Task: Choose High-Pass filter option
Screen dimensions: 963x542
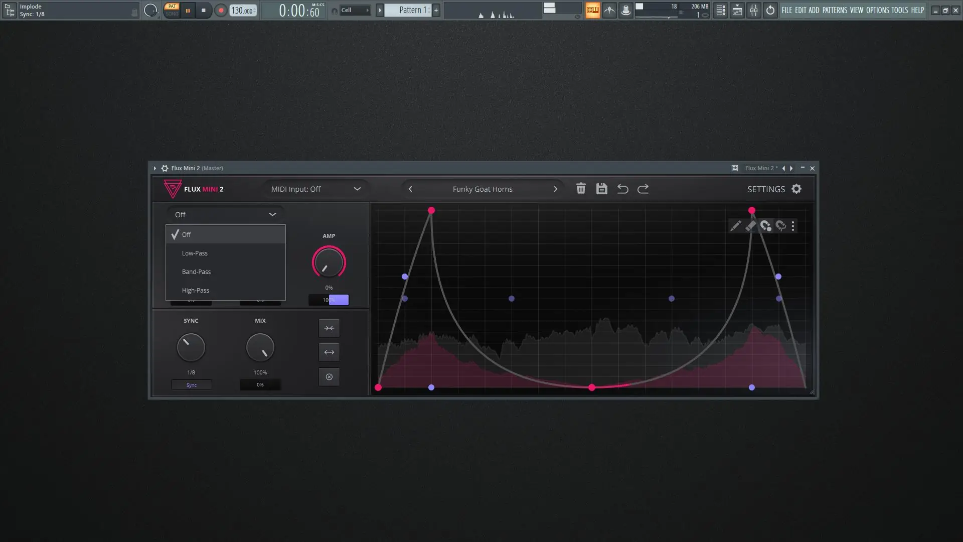Action: [x=196, y=291]
